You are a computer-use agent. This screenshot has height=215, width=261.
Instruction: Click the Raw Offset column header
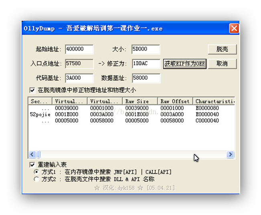[175, 101]
